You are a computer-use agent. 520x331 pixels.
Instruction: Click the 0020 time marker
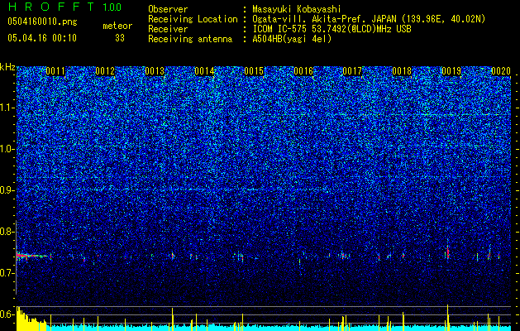pyautogui.click(x=501, y=71)
